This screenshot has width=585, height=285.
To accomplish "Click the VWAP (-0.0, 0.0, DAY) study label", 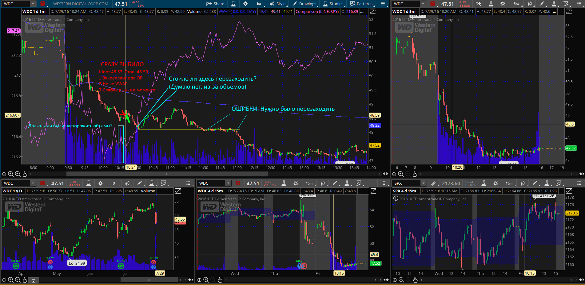I will 237,11.
